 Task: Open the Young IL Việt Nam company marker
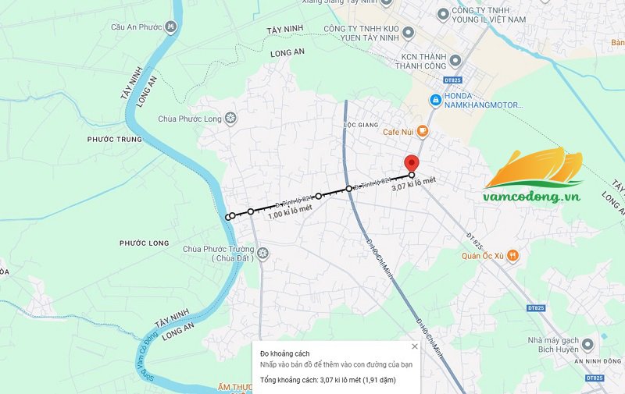pos(443,15)
